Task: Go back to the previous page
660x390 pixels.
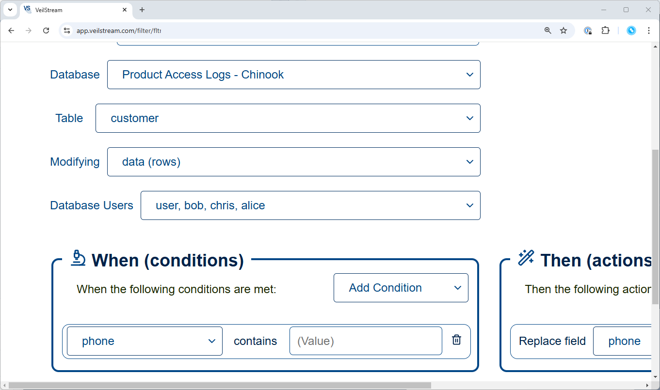Action: pyautogui.click(x=12, y=31)
